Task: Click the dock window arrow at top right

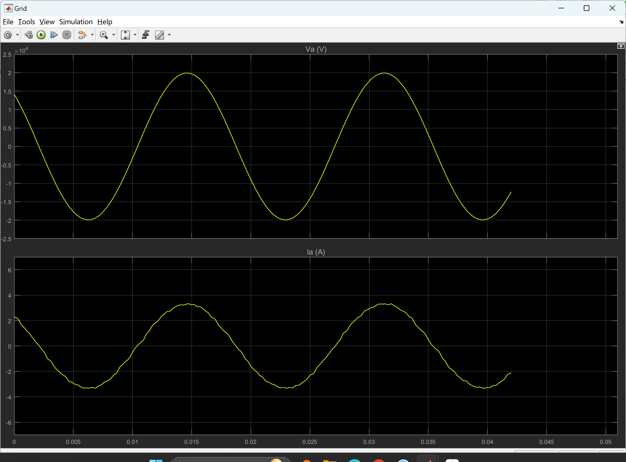Action: 621,22
